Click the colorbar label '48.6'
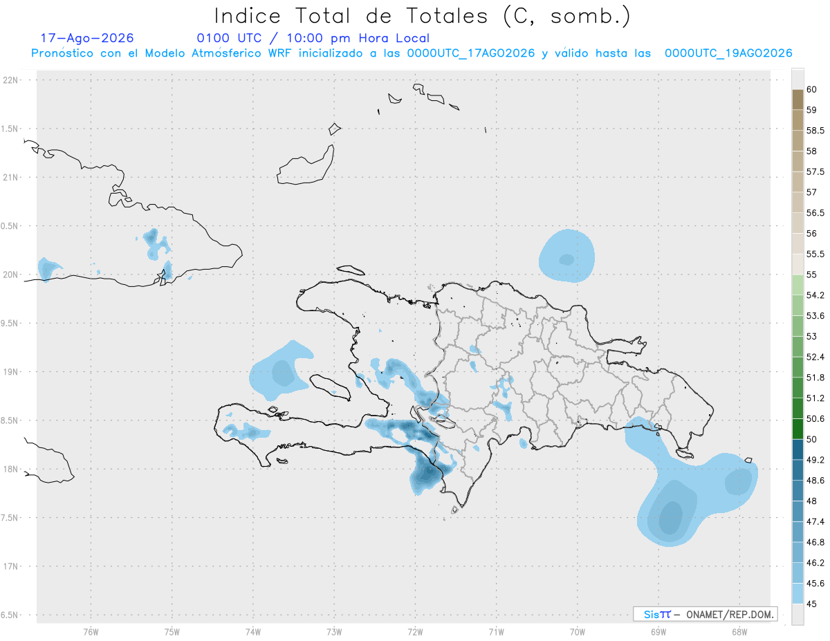This screenshot has height=641, width=830. pos(815,480)
